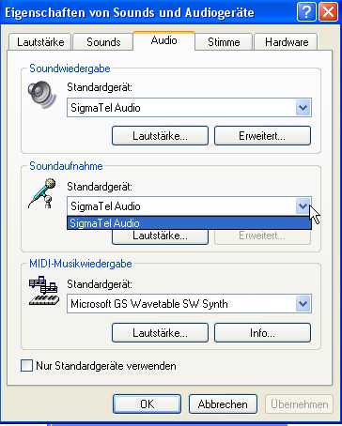Expand the Soundwiedergabe Standardgerät dropdown arrow
This screenshot has width=342, height=426.
click(303, 108)
